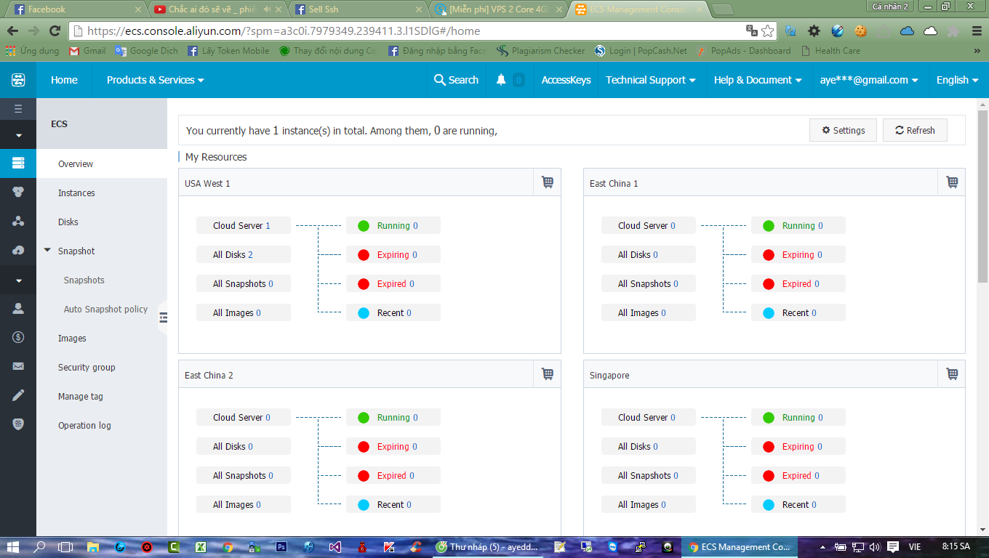Image resolution: width=989 pixels, height=558 pixels.
Task: Open the Visual Studio icon in the taskbar
Action: click(x=335, y=546)
